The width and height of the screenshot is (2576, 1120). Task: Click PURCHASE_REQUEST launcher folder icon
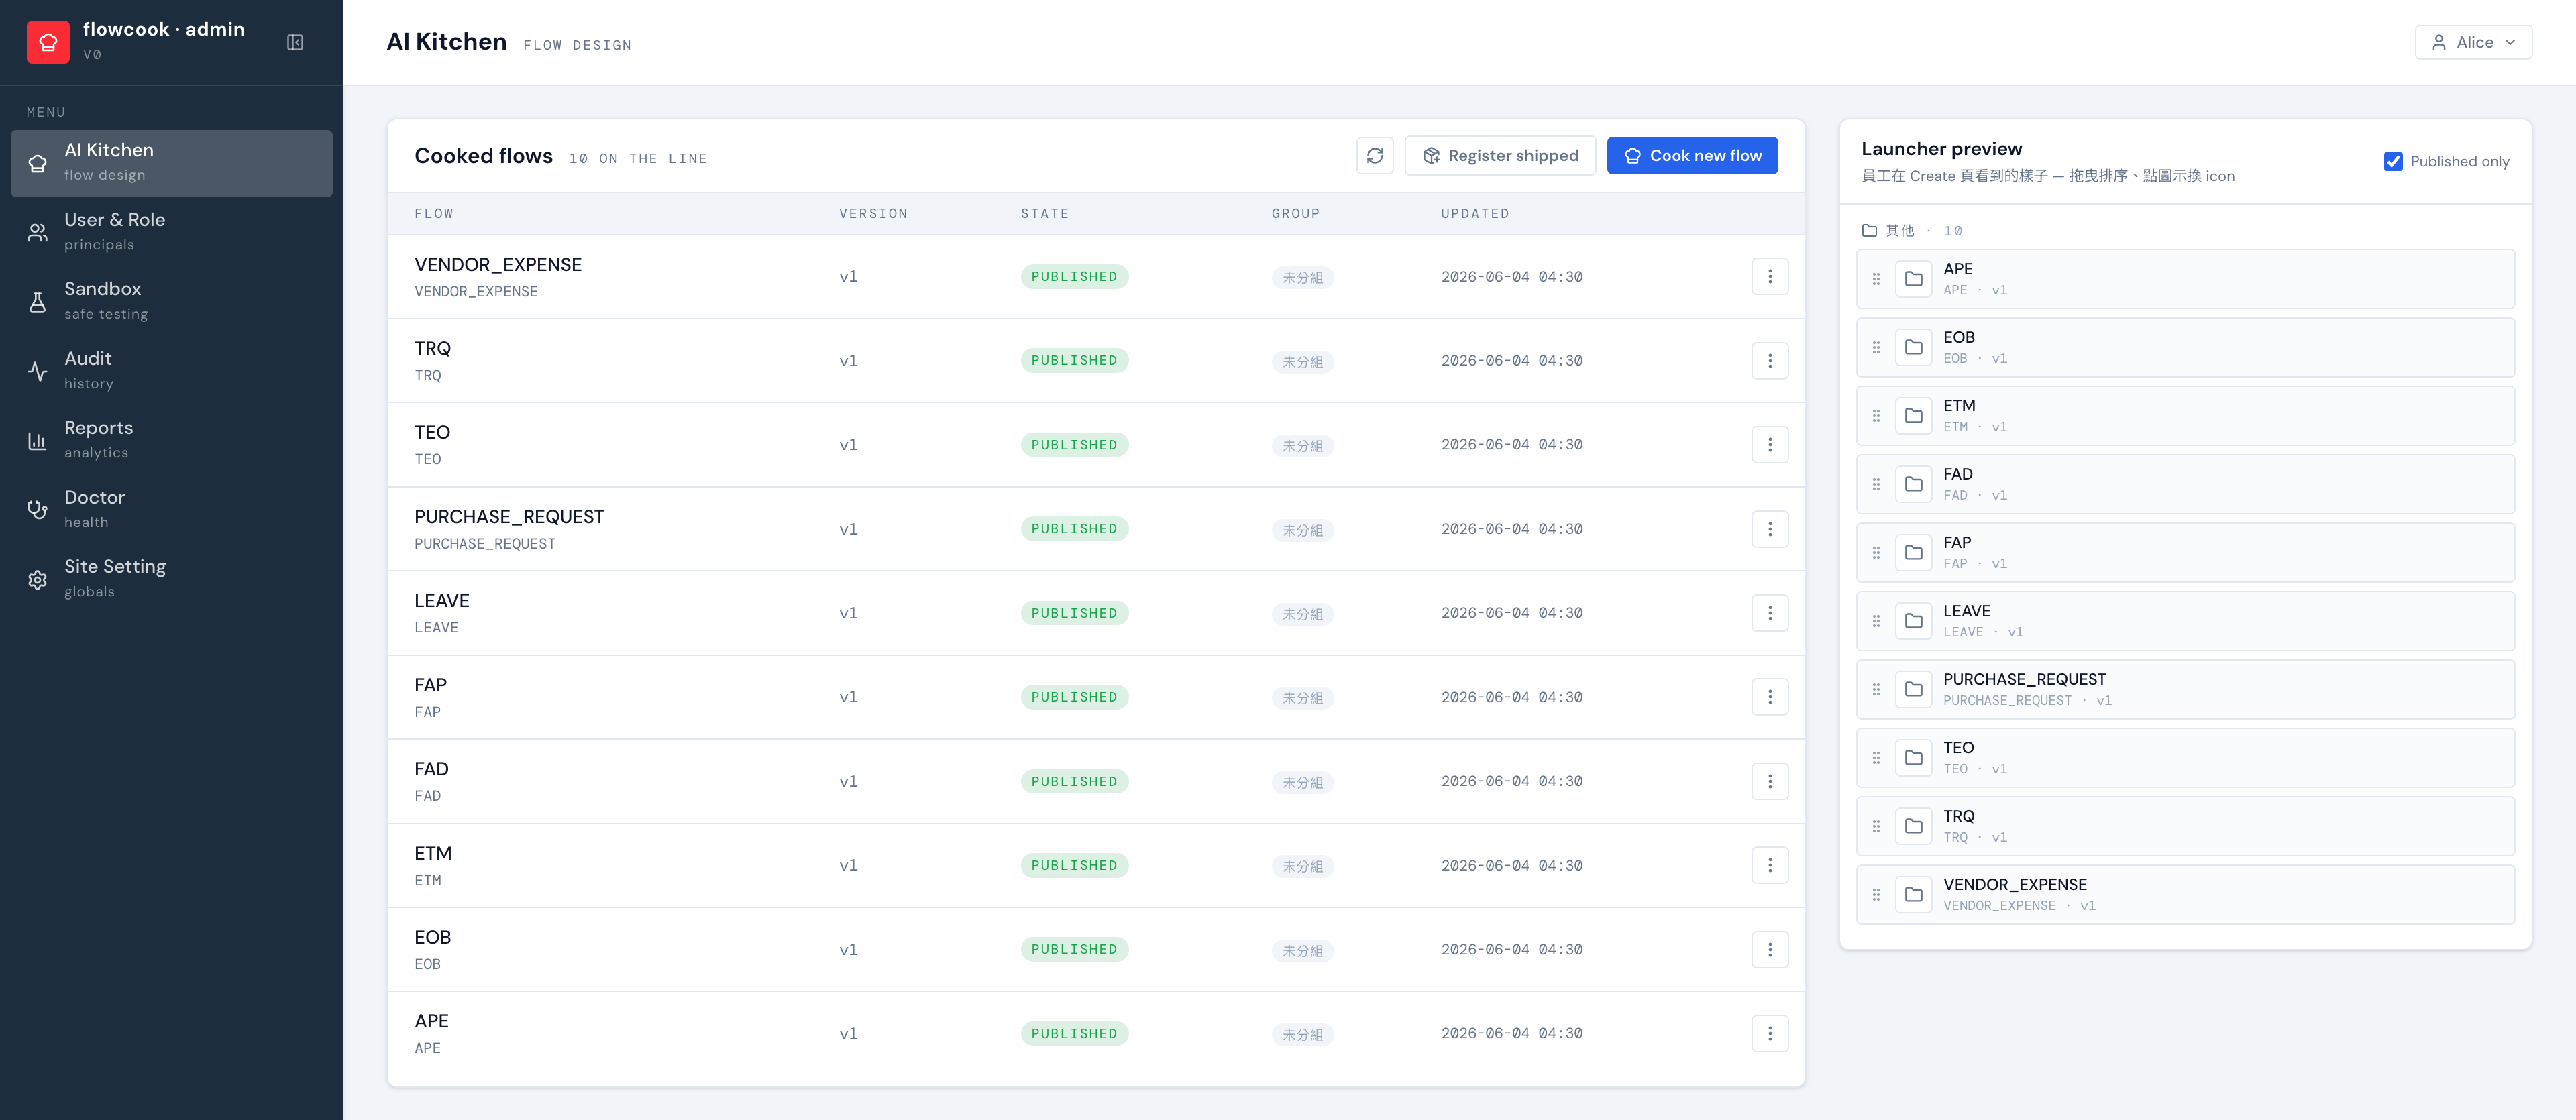1913,689
